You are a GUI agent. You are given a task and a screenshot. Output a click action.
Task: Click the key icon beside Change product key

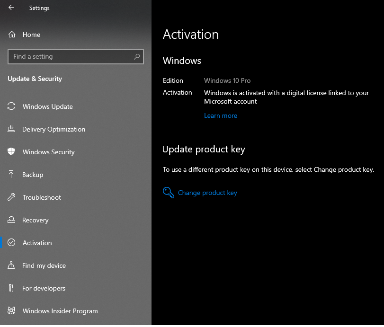168,193
